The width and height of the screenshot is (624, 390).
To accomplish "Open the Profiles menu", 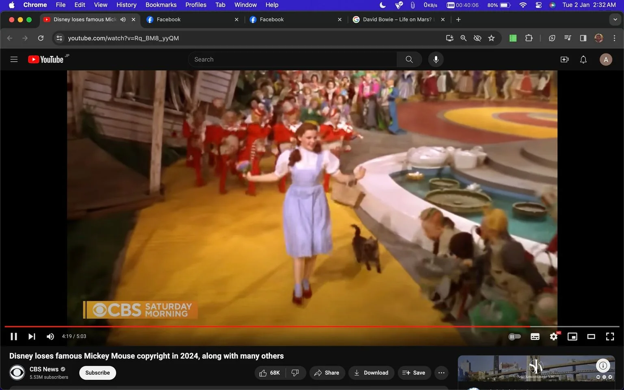I will tap(196, 5).
